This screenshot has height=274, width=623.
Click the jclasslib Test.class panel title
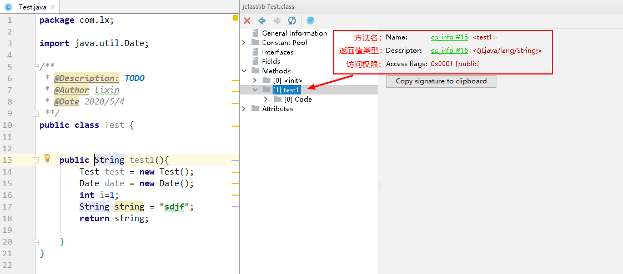coord(268,7)
